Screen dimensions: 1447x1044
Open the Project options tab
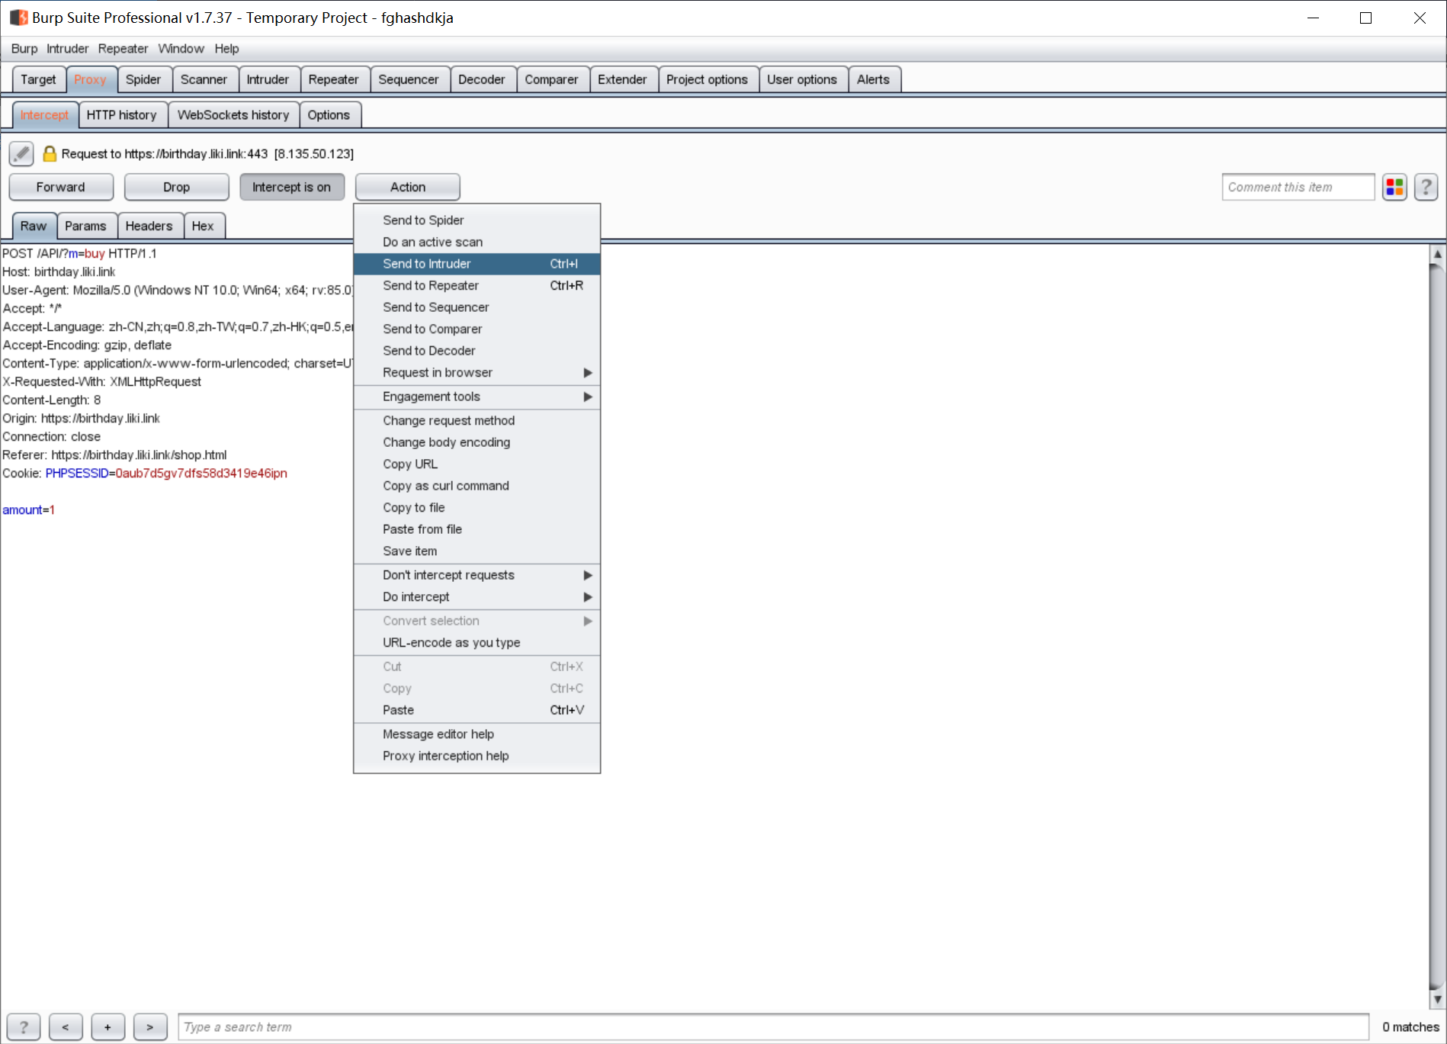pos(707,79)
